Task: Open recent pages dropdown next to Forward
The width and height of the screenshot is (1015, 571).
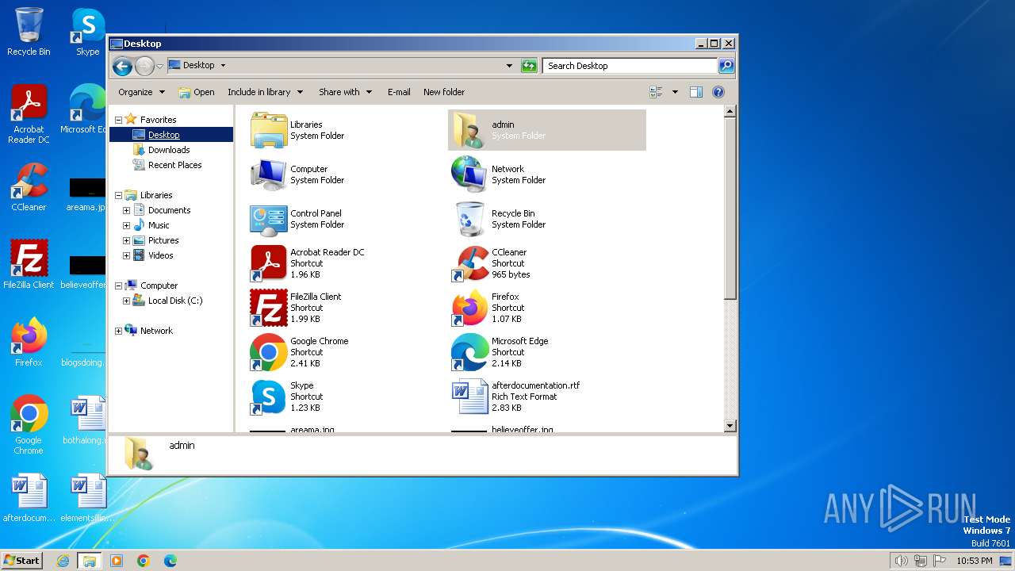Action: click(159, 66)
